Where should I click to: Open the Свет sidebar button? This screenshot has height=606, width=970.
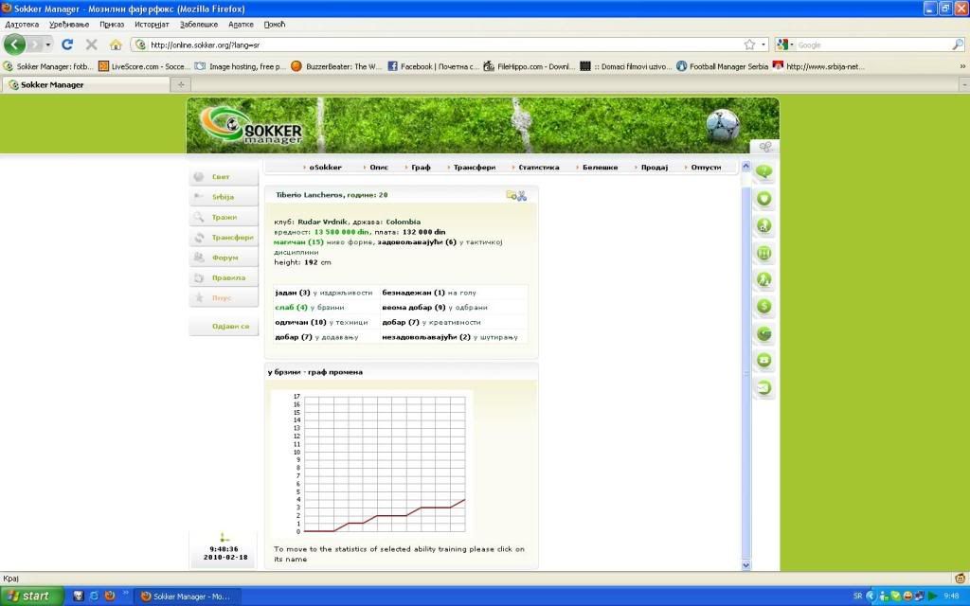(x=224, y=177)
